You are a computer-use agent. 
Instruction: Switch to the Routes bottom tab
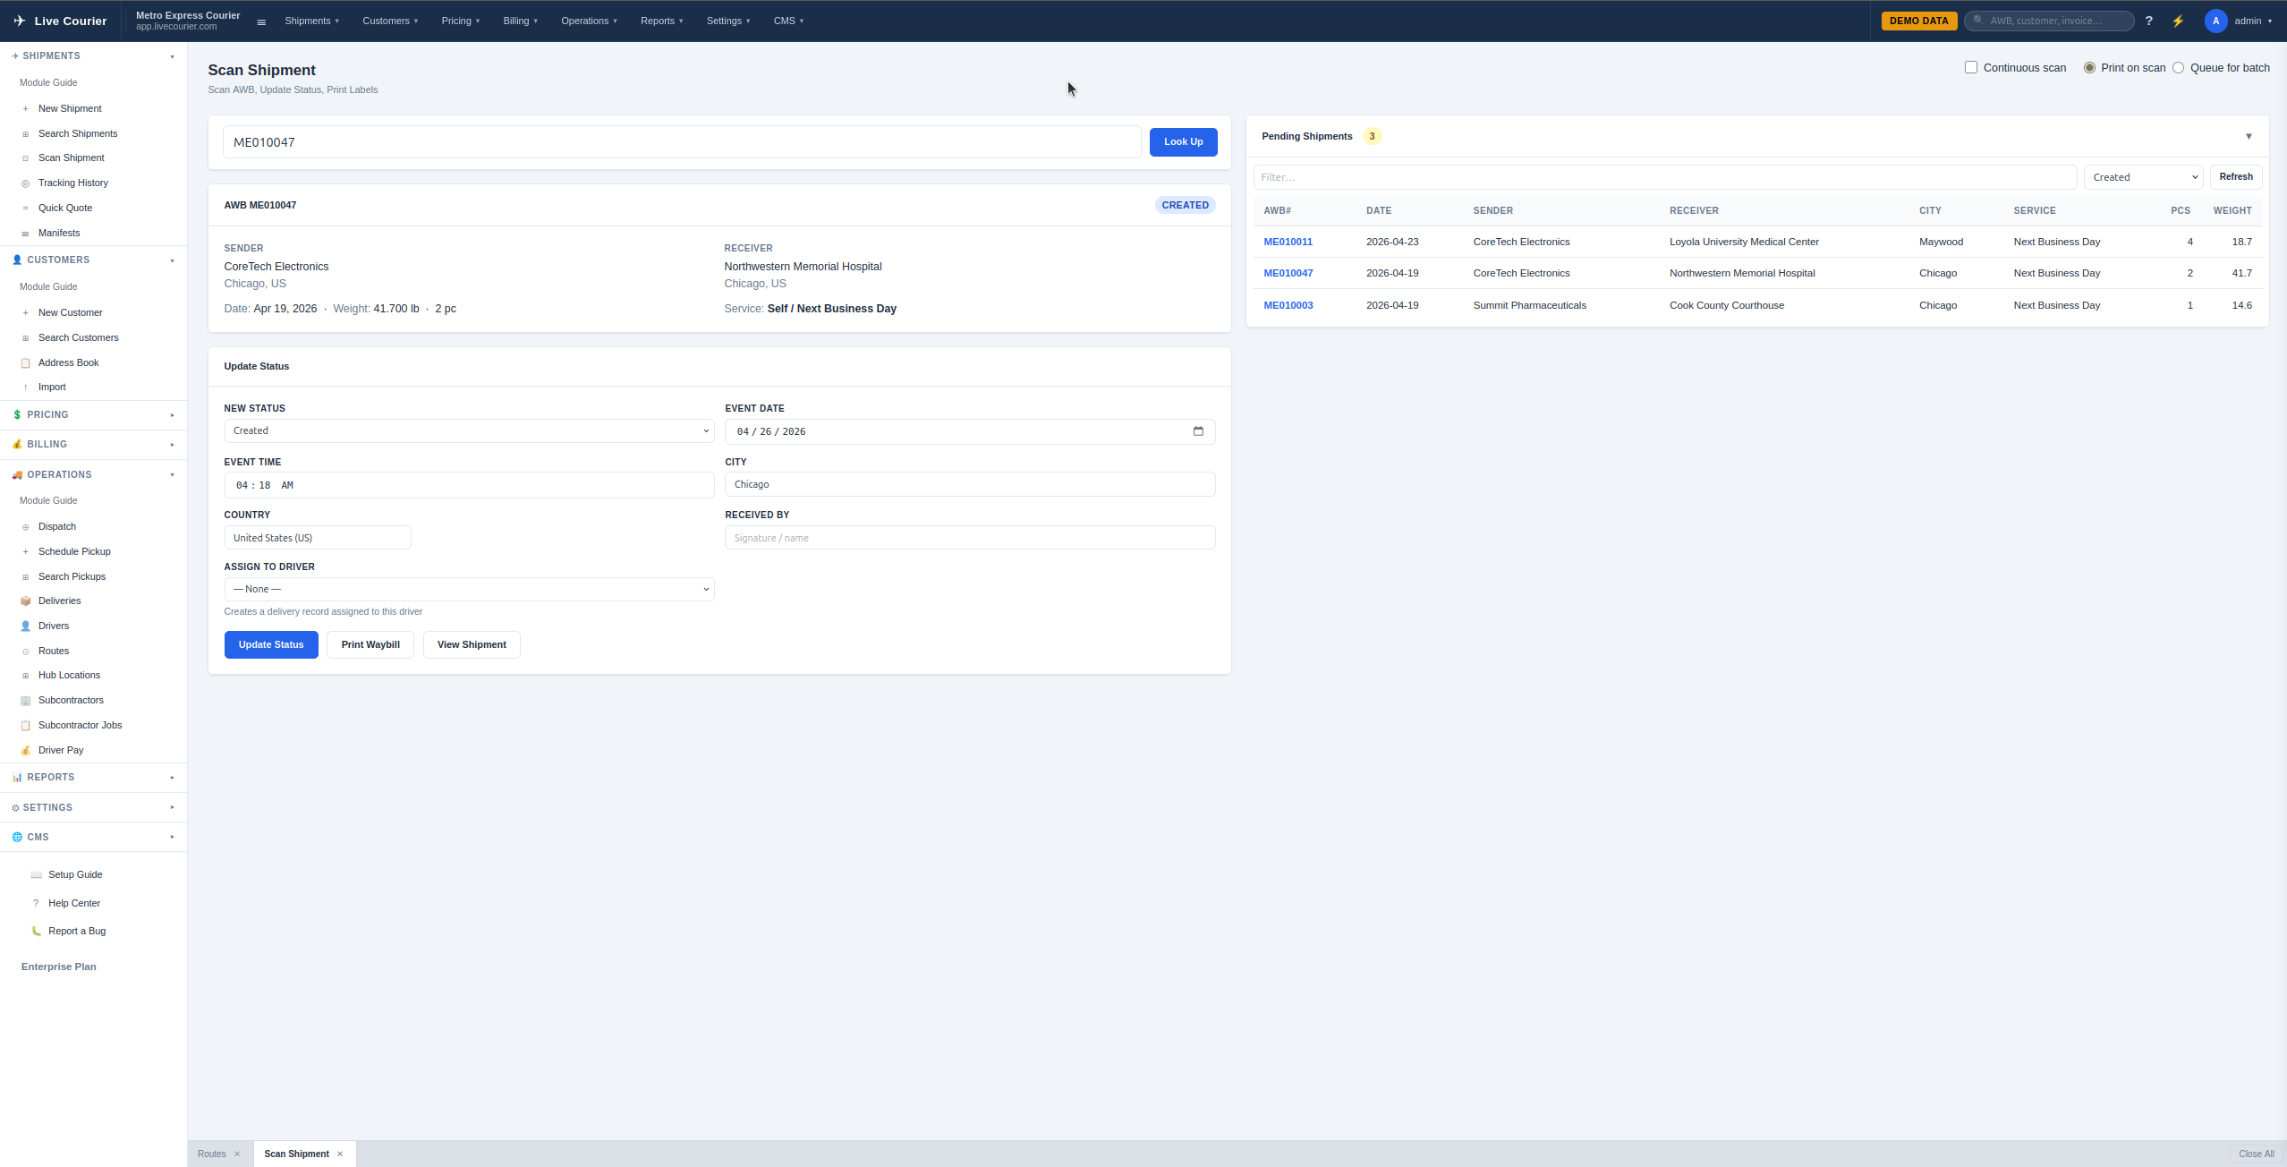pyautogui.click(x=212, y=1154)
